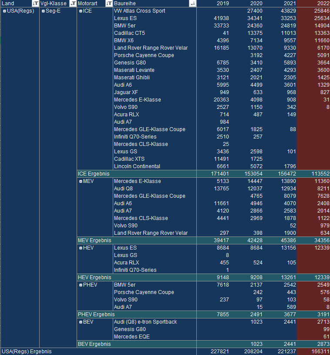Click the ICE Ergebnis subtotal label
330x355 pixels.
94,174
